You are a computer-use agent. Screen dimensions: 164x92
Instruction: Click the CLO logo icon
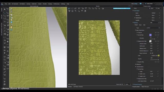click(x=2, y=4)
